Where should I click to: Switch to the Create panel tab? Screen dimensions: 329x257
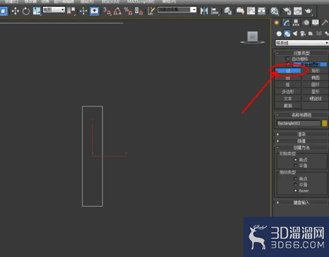(277, 23)
